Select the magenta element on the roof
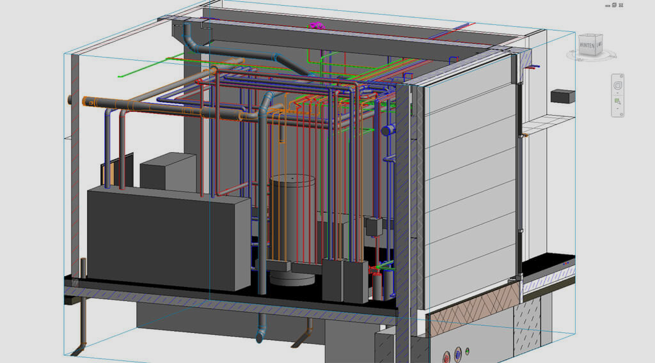The height and width of the screenshot is (363, 655). 315,27
